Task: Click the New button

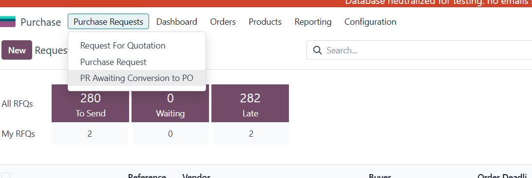Action: click(x=17, y=50)
